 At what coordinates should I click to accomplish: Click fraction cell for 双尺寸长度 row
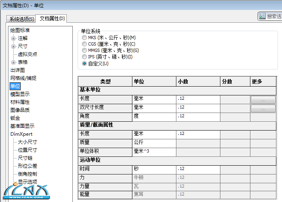coord(235,108)
